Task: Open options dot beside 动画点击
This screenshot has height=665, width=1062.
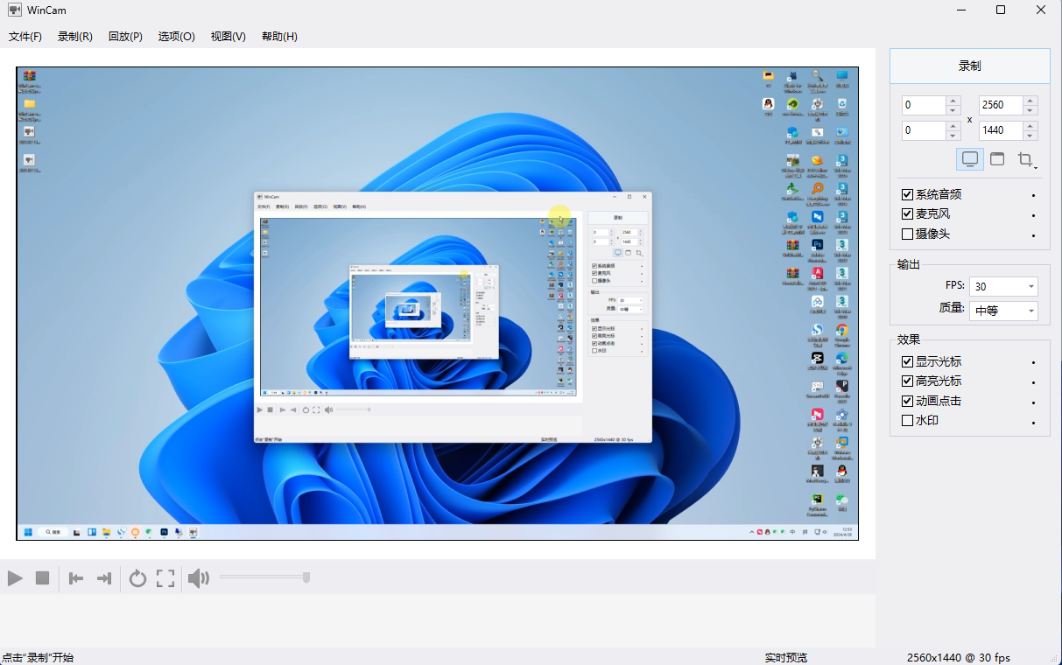Action: [x=1034, y=402]
